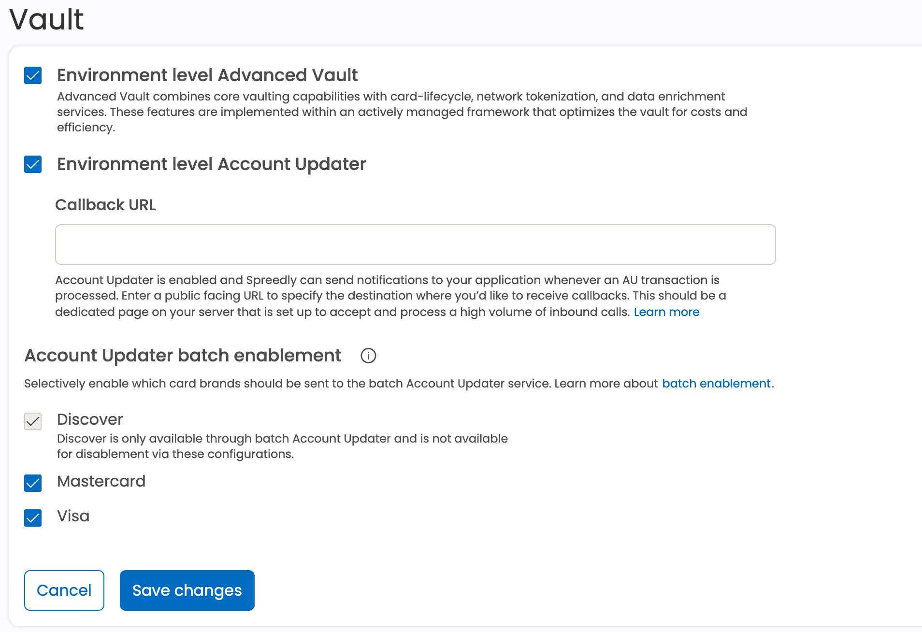This screenshot has height=632, width=922.
Task: Toggle Environment level Account Updater checkbox
Action: 33,164
